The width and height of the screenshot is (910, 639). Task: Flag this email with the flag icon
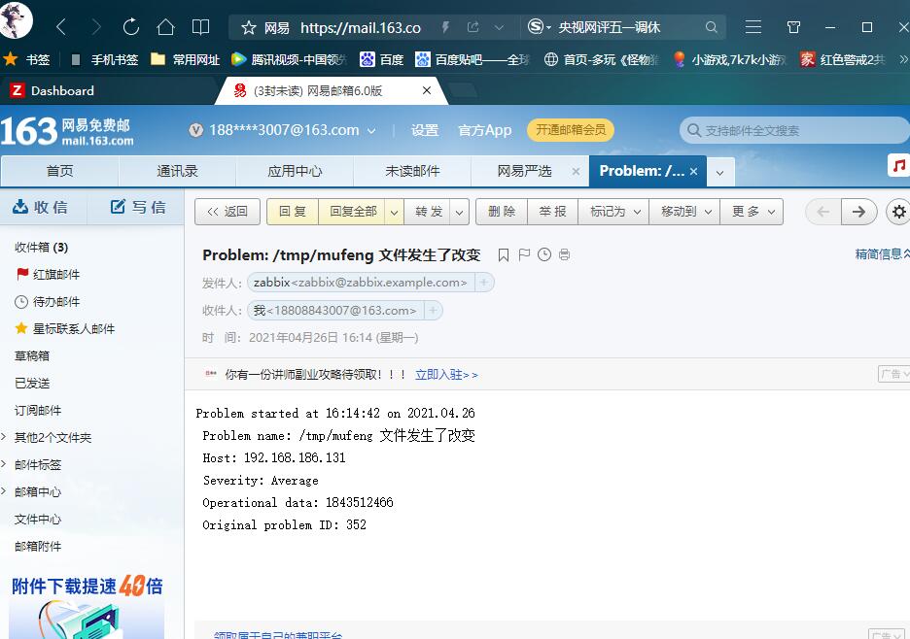[524, 254]
